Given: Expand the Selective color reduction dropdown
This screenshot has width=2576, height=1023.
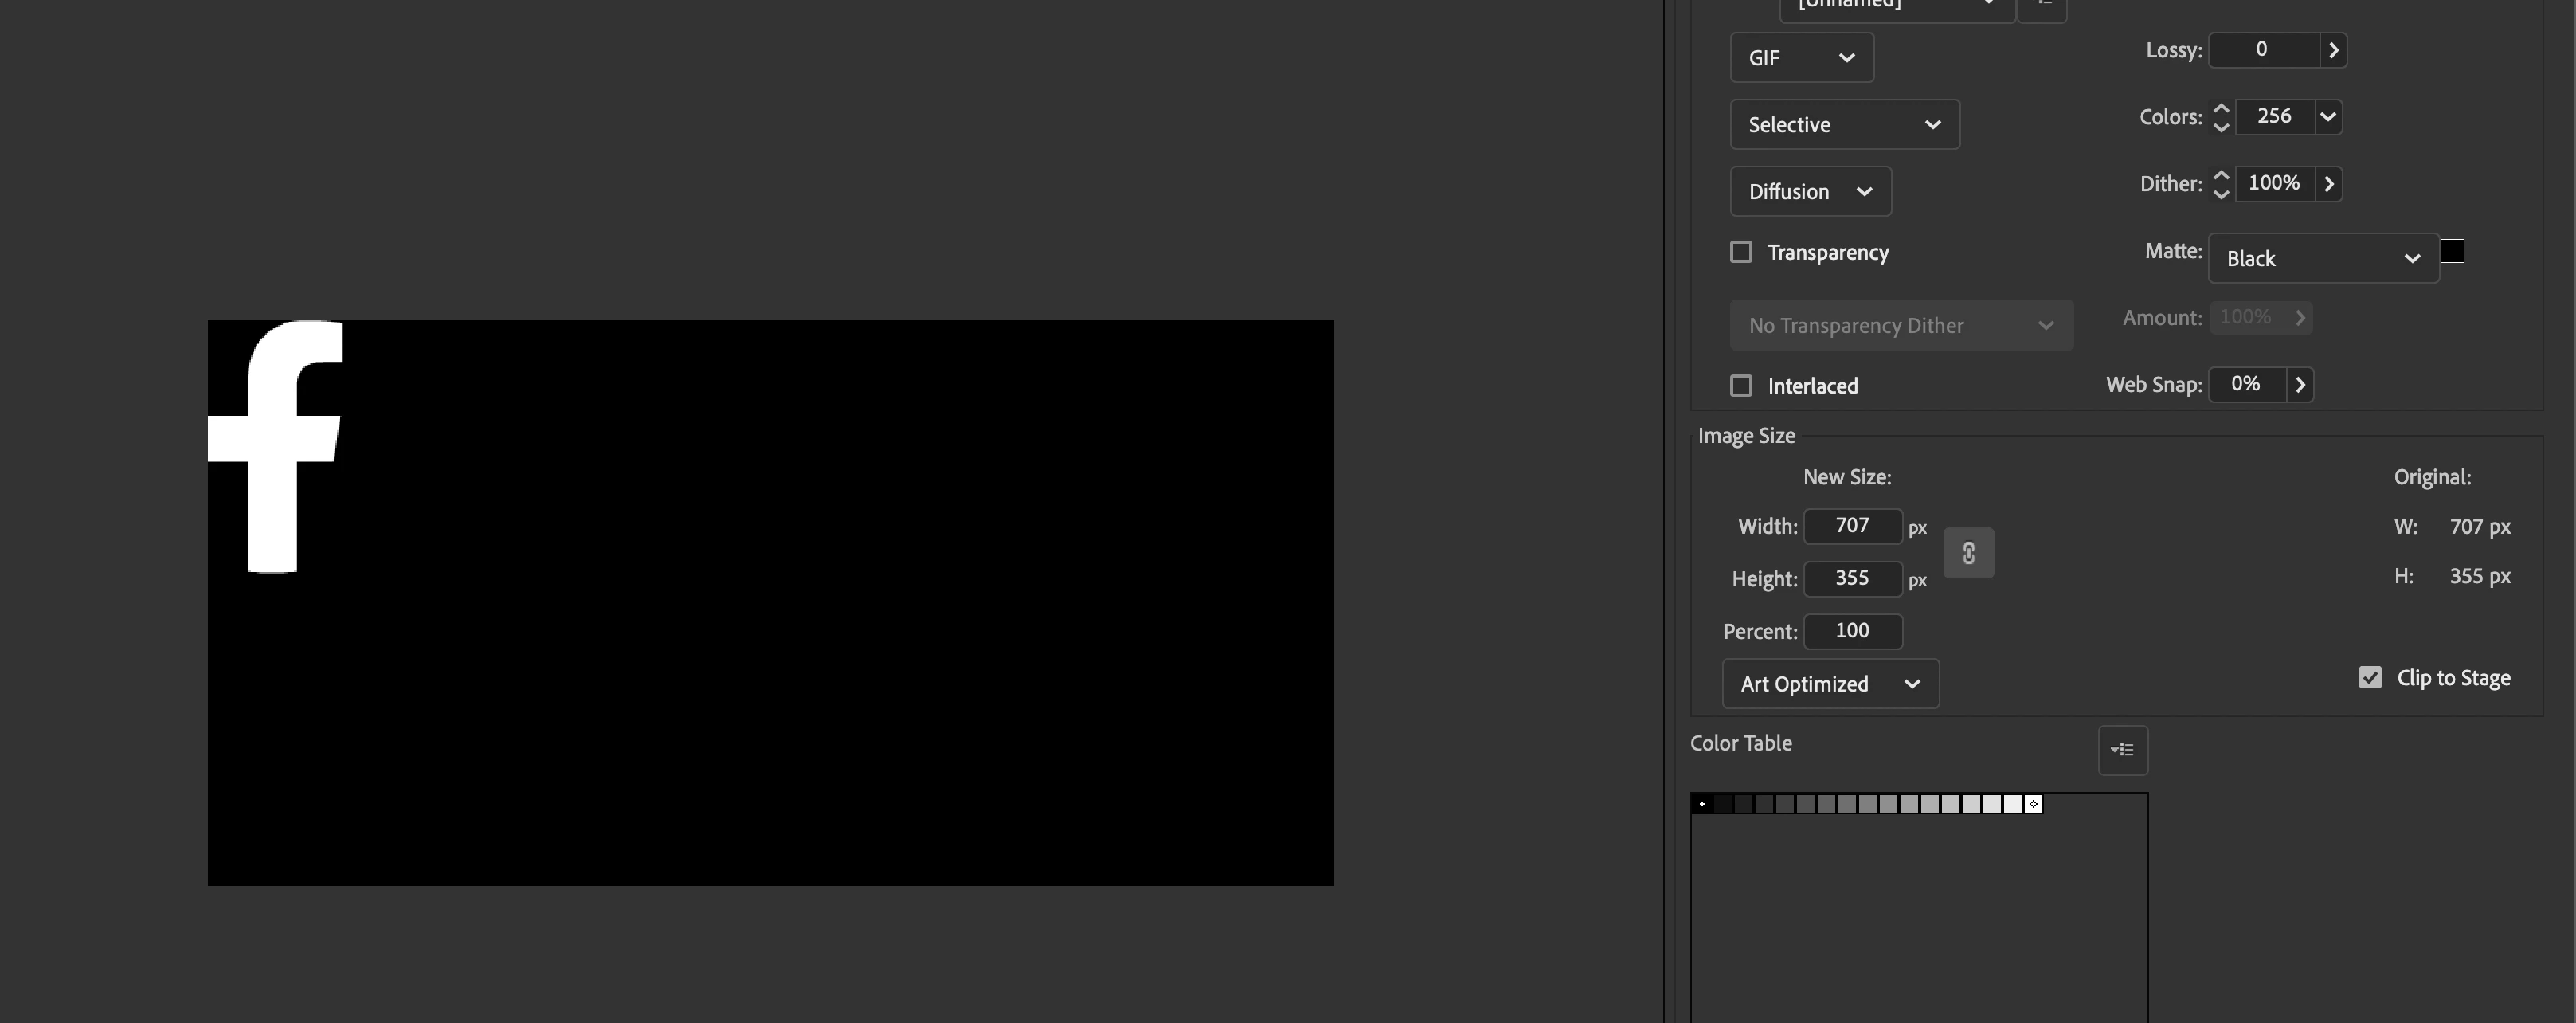Looking at the screenshot, I should [1844, 125].
